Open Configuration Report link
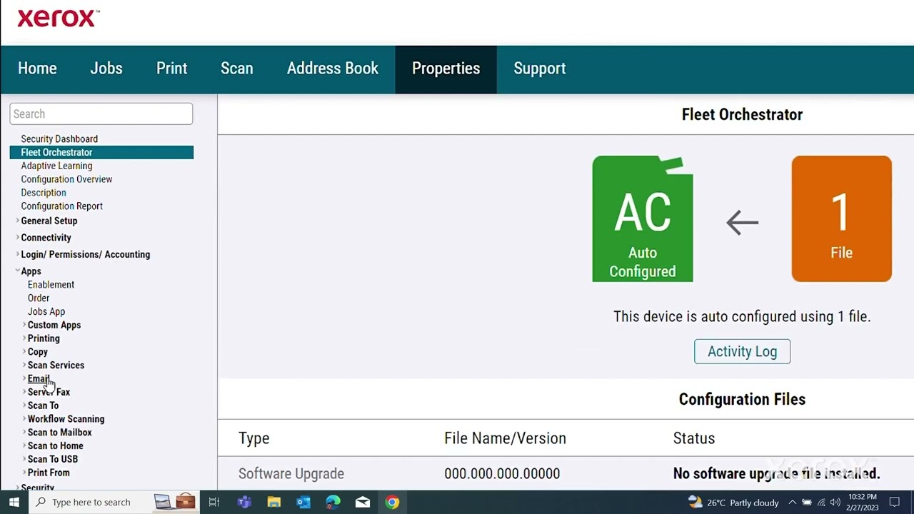Screen dimensions: 914x514 (62, 206)
